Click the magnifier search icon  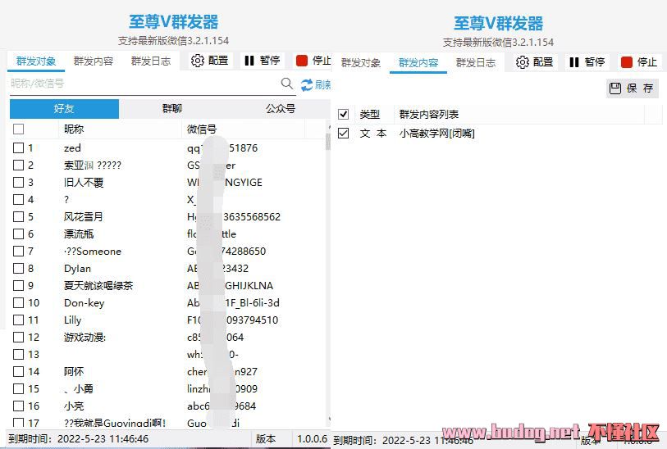click(x=287, y=84)
